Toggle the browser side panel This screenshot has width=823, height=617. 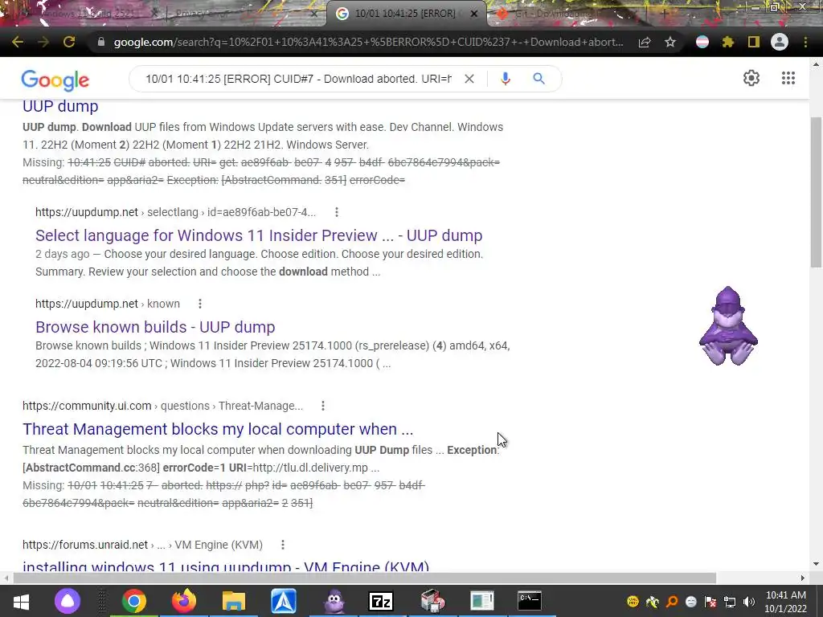click(754, 42)
